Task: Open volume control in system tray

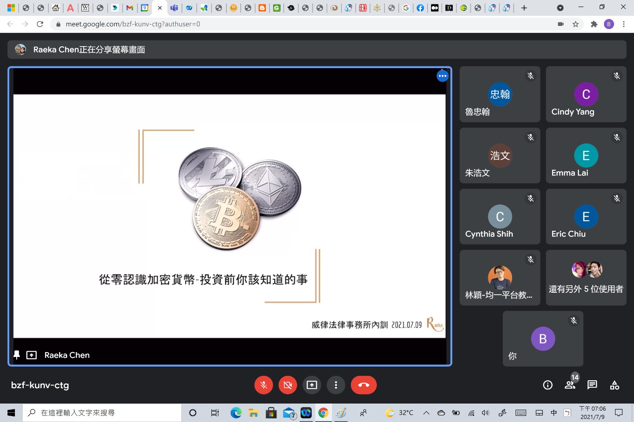Action: click(486, 413)
